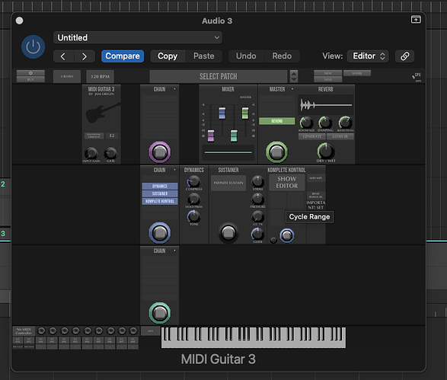Select Dynamics in the chain list

pyautogui.click(x=160, y=186)
